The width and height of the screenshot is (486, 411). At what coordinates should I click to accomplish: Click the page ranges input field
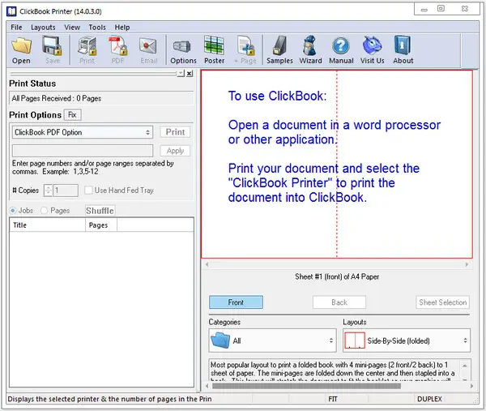pos(83,151)
